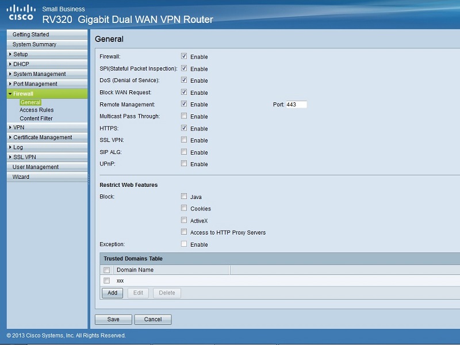Expand the Setup menu section
Screen dimensions: 460x345
click(x=47, y=54)
